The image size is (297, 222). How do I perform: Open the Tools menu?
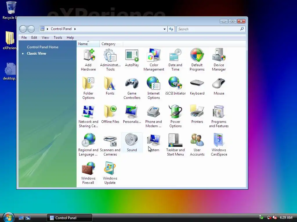58,38
